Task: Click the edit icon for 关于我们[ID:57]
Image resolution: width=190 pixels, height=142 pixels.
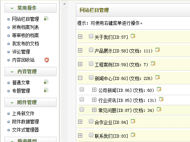Action: click(x=133, y=36)
